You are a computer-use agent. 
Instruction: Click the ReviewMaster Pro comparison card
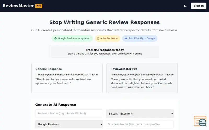pyautogui.click(x=142, y=78)
